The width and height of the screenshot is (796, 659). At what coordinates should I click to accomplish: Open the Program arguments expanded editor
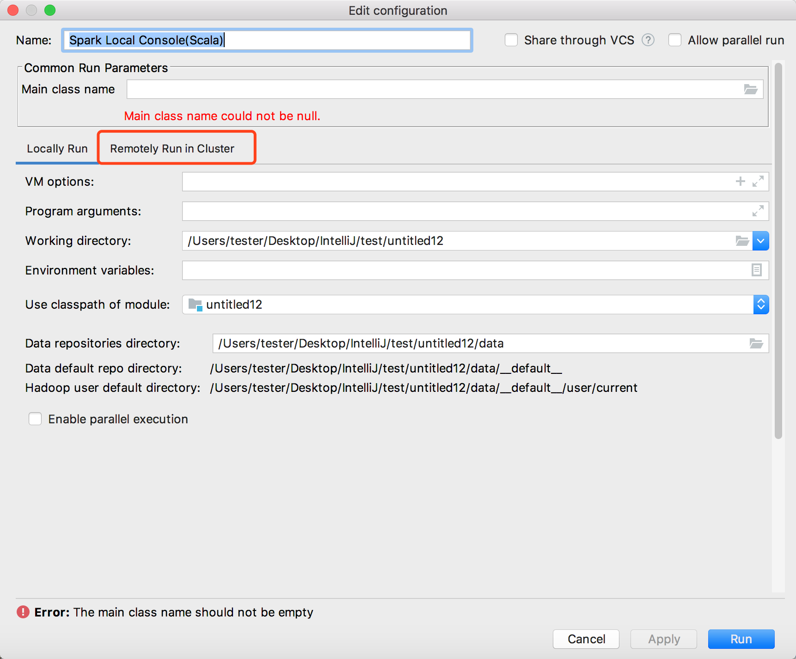click(757, 211)
